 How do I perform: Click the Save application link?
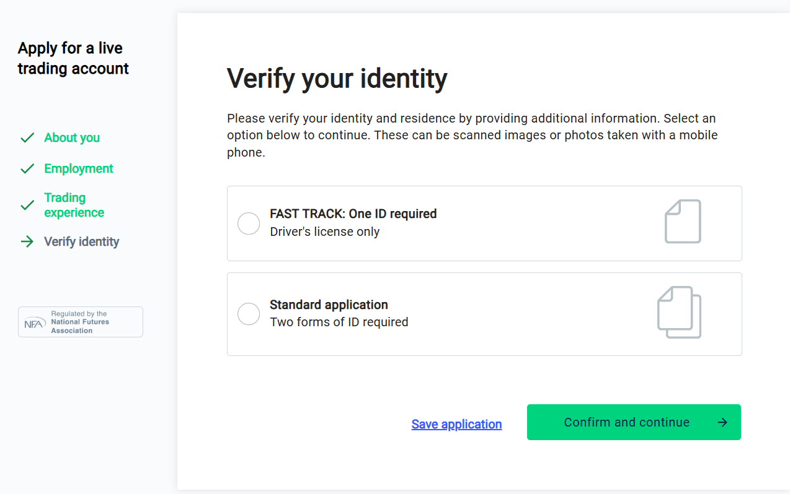click(x=456, y=424)
